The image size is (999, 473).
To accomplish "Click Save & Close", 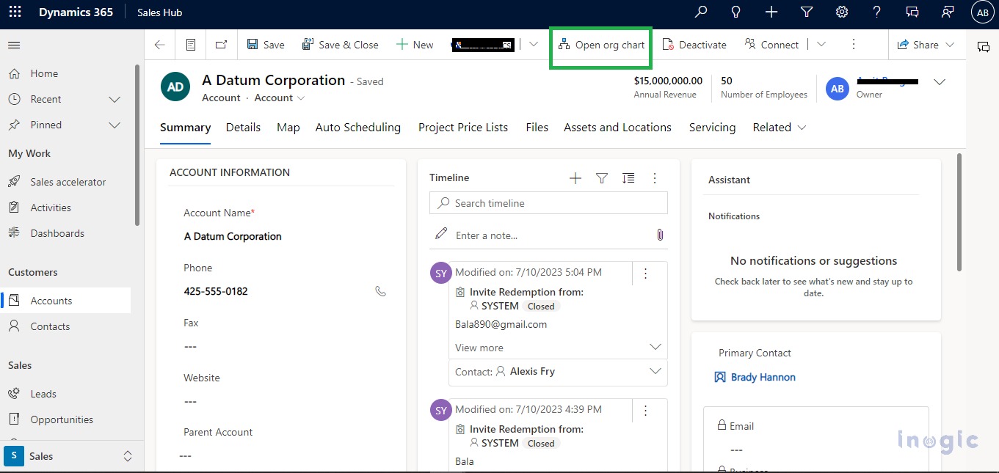I will click(341, 45).
